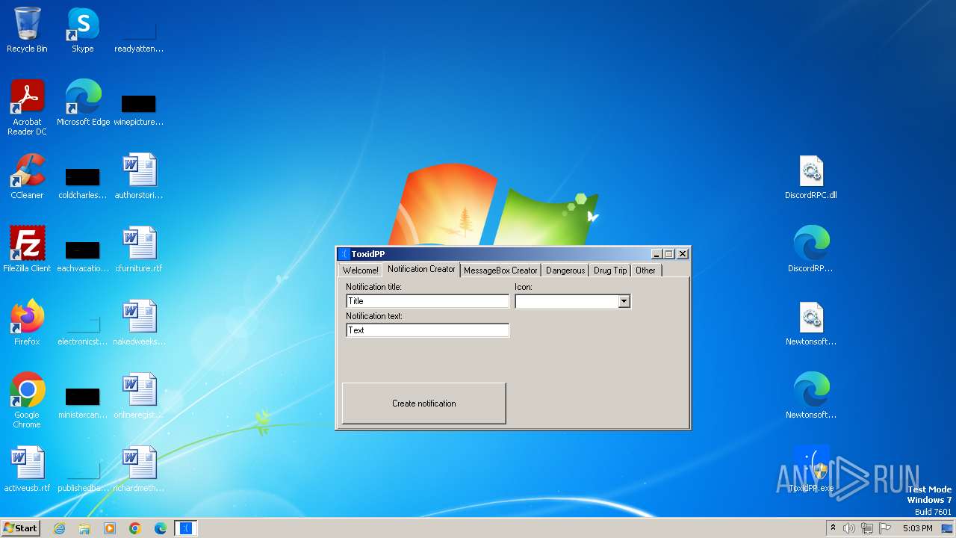This screenshot has height=538, width=956.
Task: Select the ToxidPP taskbar button
Action: 186,528
